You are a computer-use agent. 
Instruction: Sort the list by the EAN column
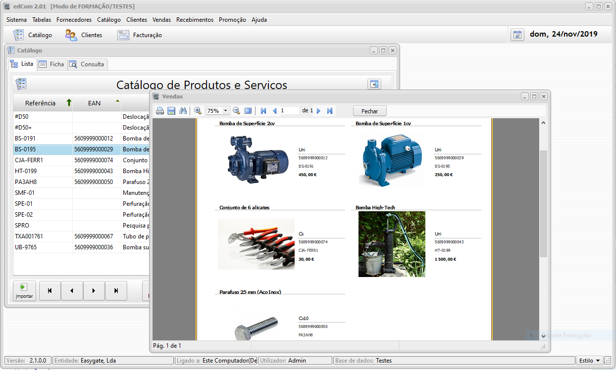(x=97, y=103)
